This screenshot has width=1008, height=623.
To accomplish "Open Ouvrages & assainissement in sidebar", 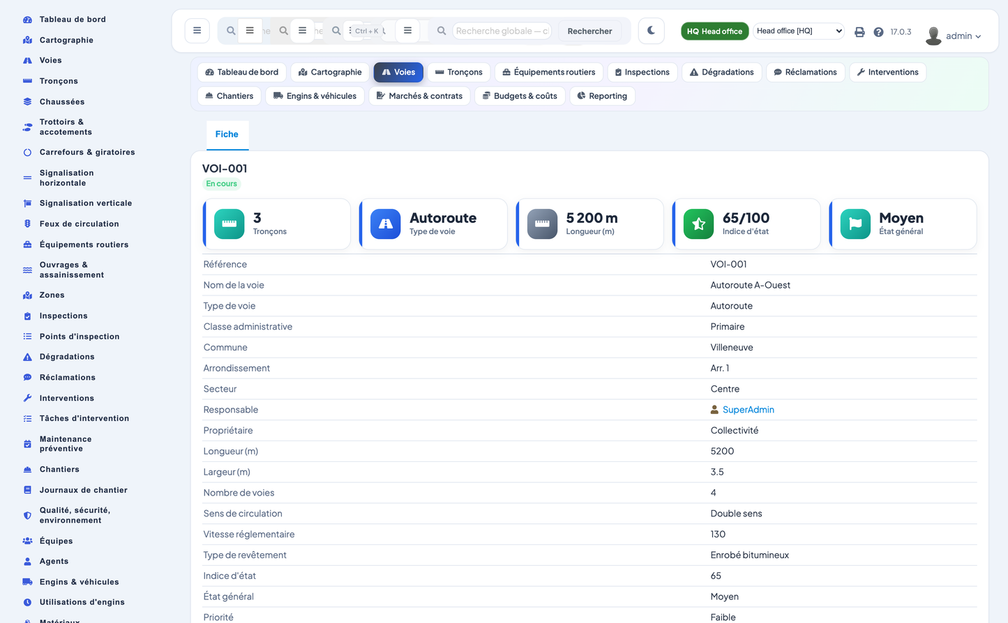I will (x=71, y=270).
